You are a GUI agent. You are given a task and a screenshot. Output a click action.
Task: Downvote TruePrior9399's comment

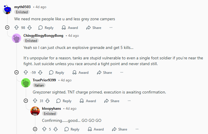click(x=48, y=101)
